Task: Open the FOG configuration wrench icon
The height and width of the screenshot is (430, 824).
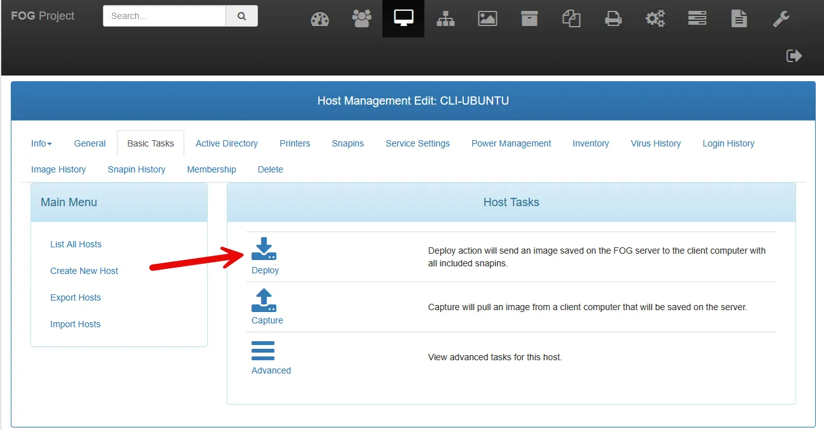Action: click(781, 18)
